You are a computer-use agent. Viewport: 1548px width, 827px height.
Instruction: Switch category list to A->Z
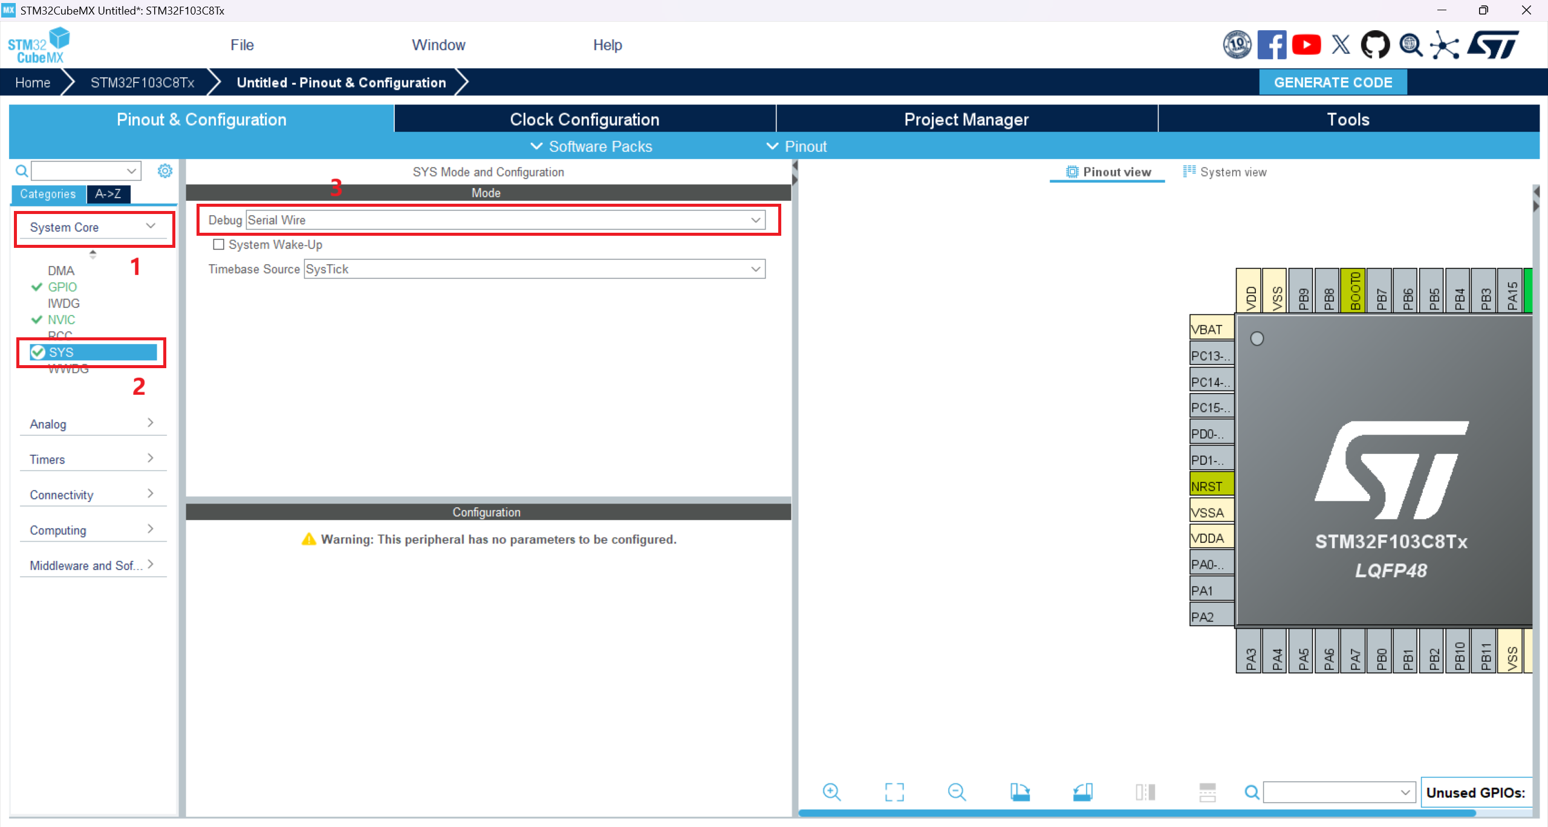click(108, 194)
